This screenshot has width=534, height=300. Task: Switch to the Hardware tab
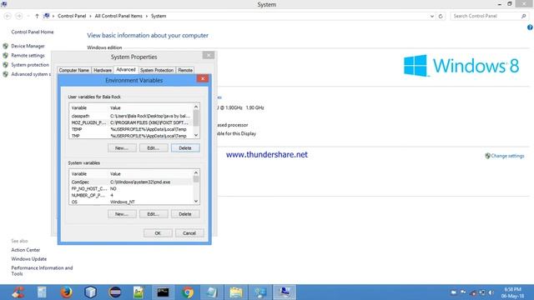point(103,70)
